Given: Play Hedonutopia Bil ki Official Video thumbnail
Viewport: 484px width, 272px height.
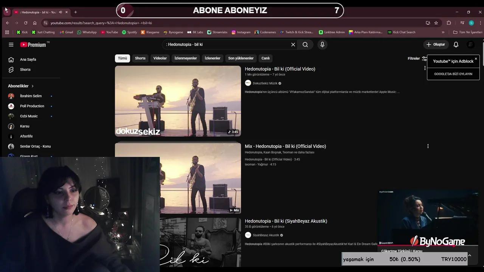Looking at the screenshot, I should point(178,101).
